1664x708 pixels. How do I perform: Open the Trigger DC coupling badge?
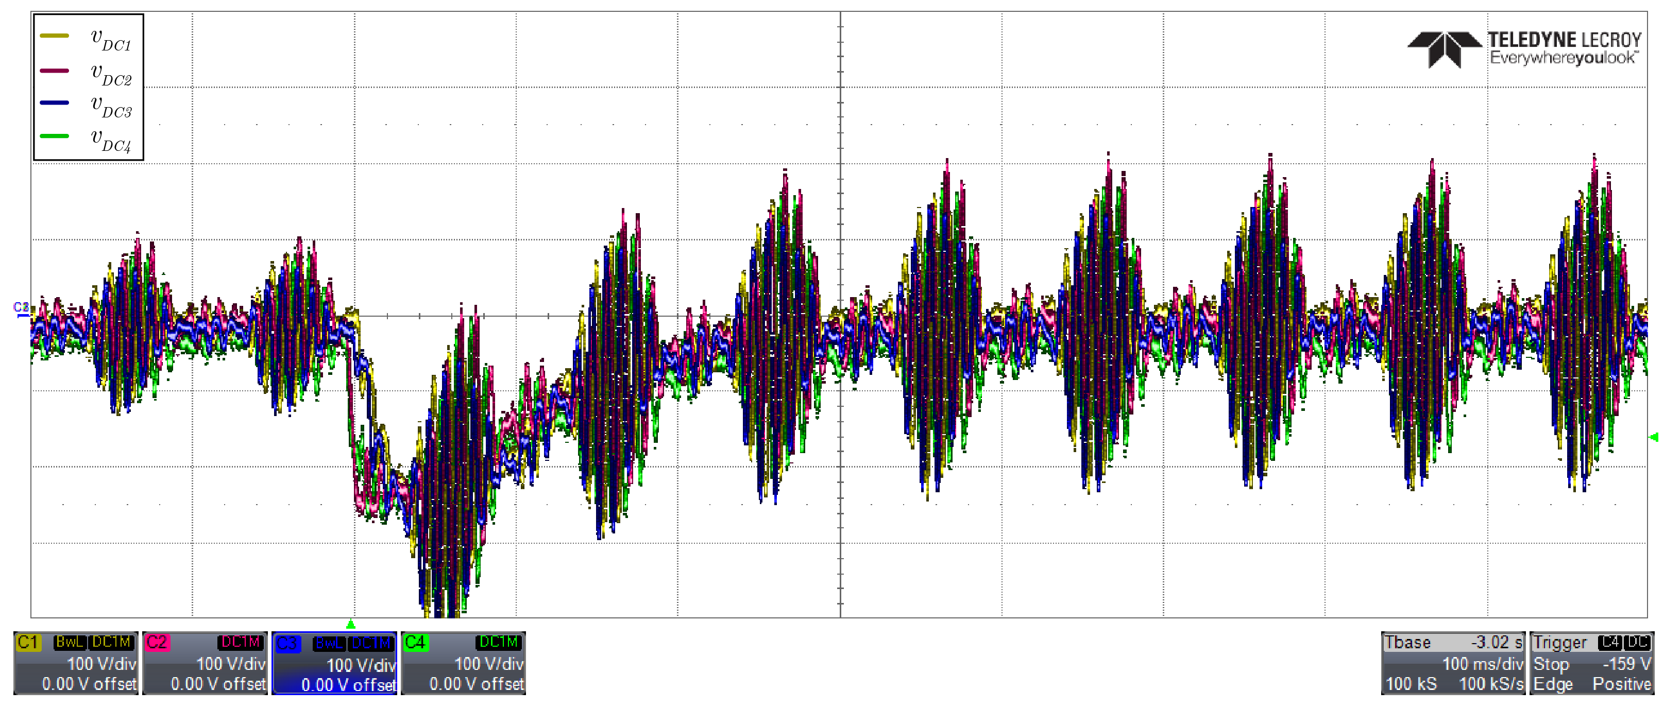[x=1638, y=642]
